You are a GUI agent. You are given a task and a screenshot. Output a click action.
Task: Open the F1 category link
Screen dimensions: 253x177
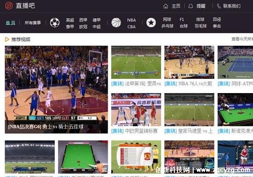tap(182, 19)
